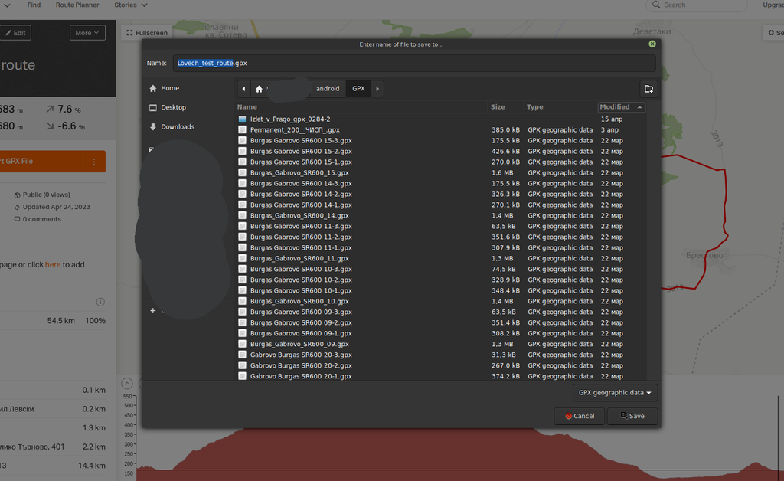The height and width of the screenshot is (481, 784).
Task: Select the Permanent_200_ЧИСП_.gpx file
Action: click(295, 130)
